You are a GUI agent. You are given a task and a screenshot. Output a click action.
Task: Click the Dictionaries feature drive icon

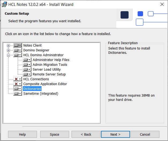click(17, 89)
